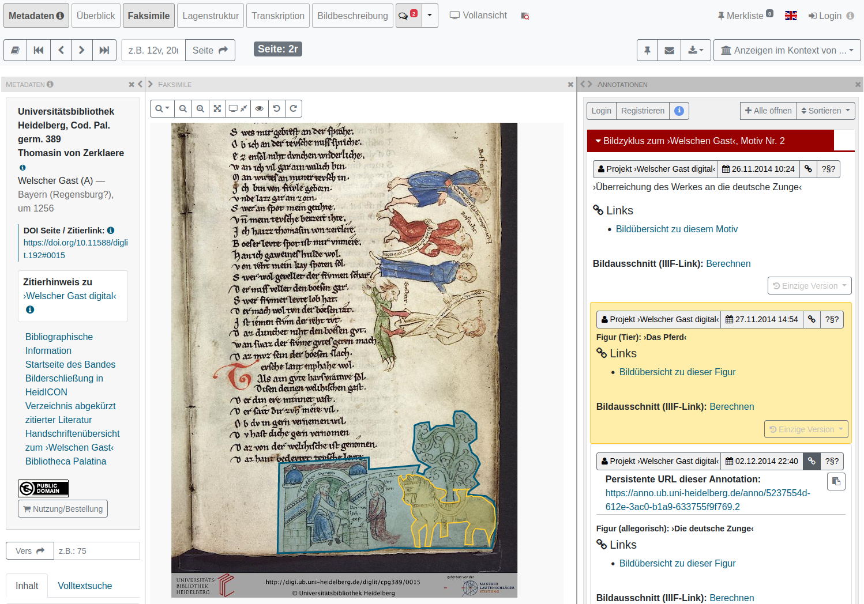The image size is (864, 604).
Task: Open the book overview icon in navigation
Action: 16,50
